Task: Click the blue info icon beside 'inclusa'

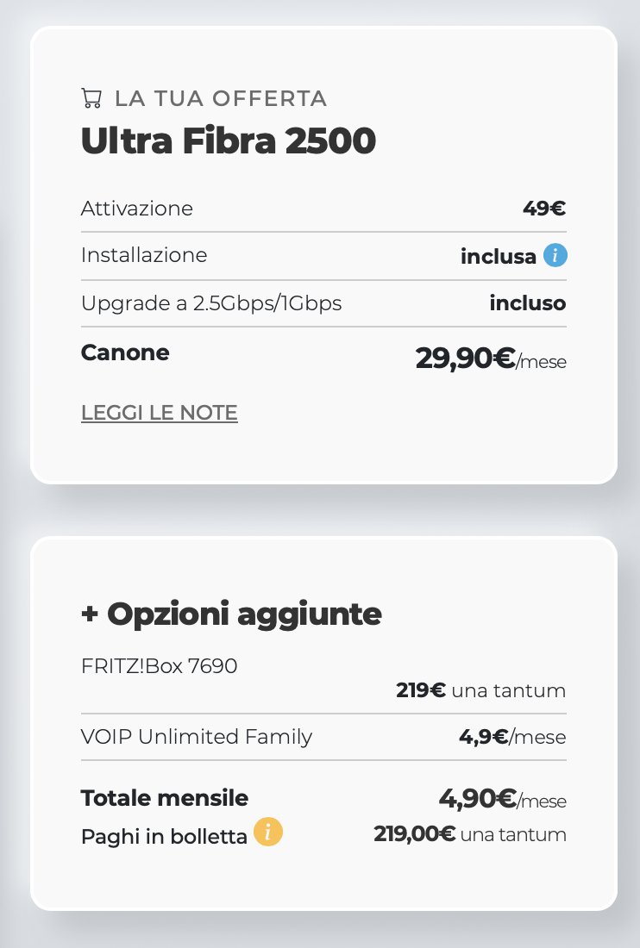Action: pyautogui.click(x=555, y=255)
